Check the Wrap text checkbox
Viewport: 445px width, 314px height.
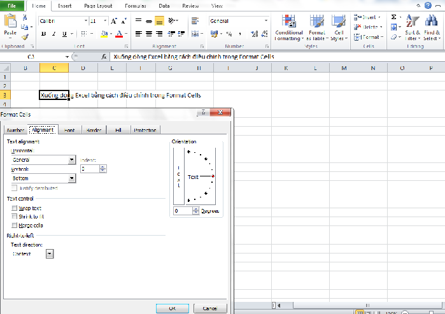pos(14,208)
